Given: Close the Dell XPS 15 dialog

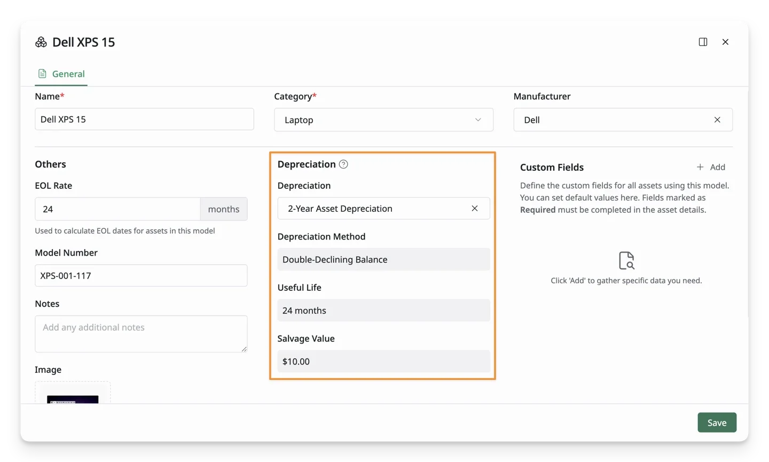Looking at the screenshot, I should tap(725, 42).
